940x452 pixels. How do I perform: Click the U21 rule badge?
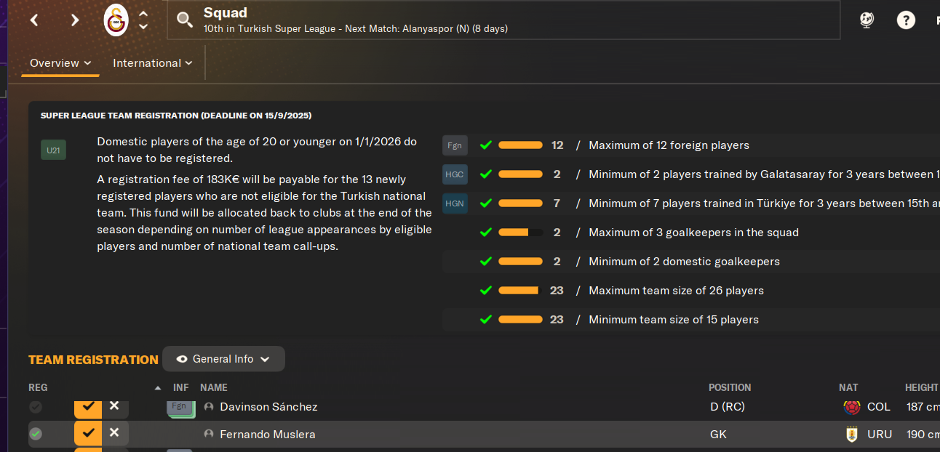point(53,150)
